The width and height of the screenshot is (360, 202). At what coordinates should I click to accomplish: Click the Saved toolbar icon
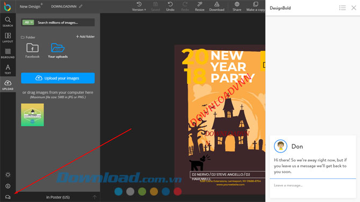tap(155, 6)
